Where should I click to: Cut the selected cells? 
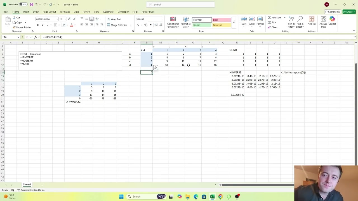click(17, 18)
